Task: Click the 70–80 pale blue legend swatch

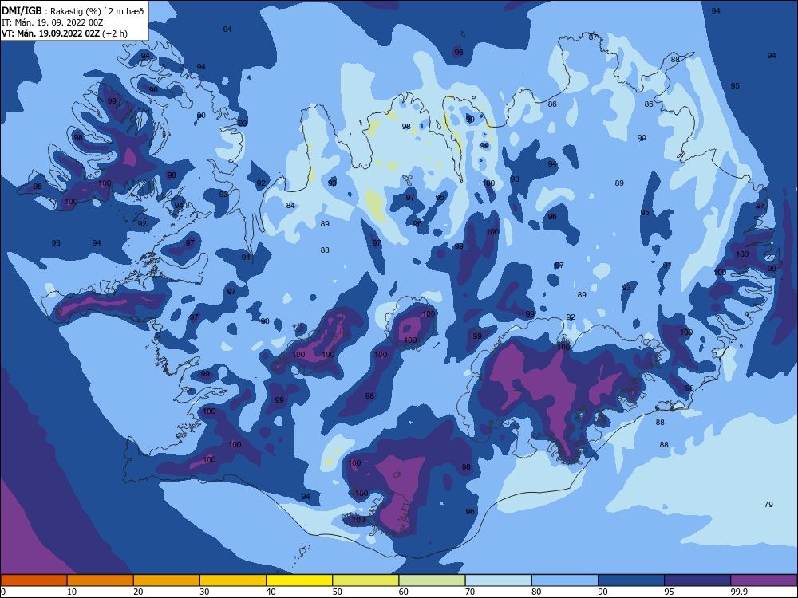Action: 499,580
